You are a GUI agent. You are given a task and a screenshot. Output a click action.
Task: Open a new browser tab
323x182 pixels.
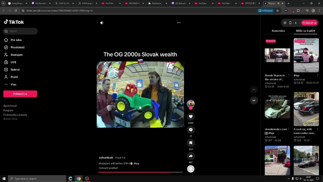pyautogui.click(x=288, y=4)
